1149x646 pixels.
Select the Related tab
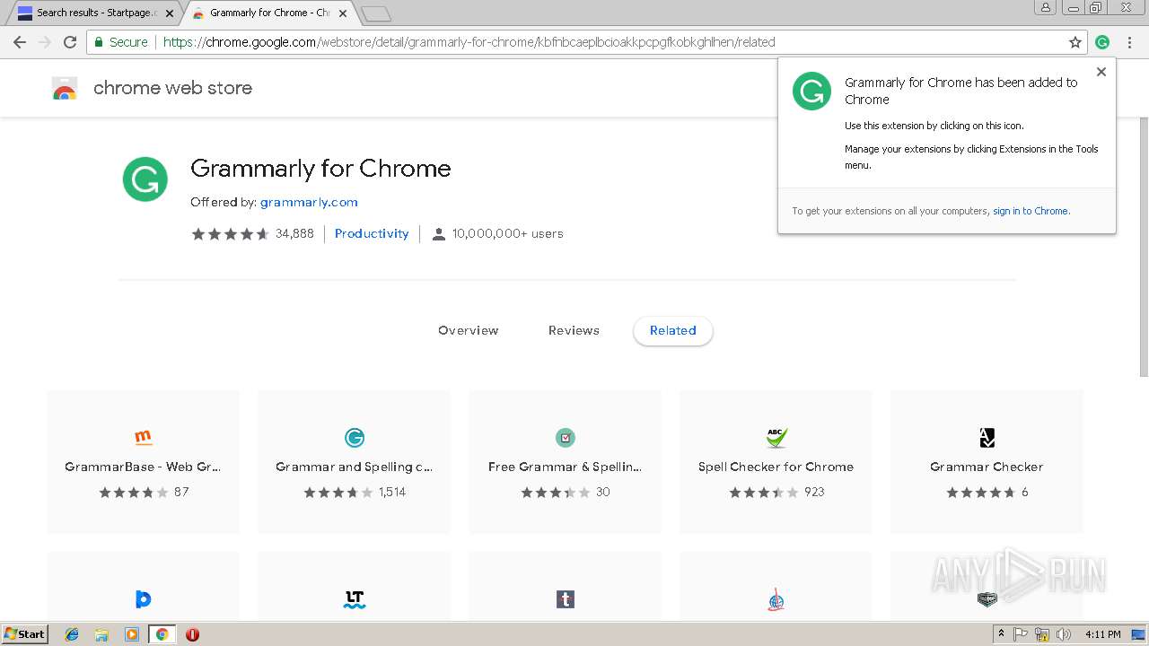pyautogui.click(x=673, y=330)
